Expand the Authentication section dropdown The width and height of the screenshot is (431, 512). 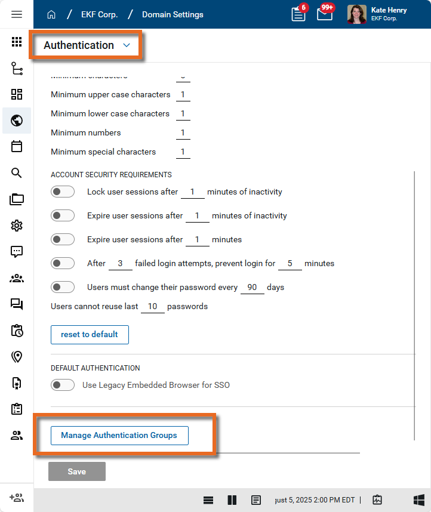point(126,45)
